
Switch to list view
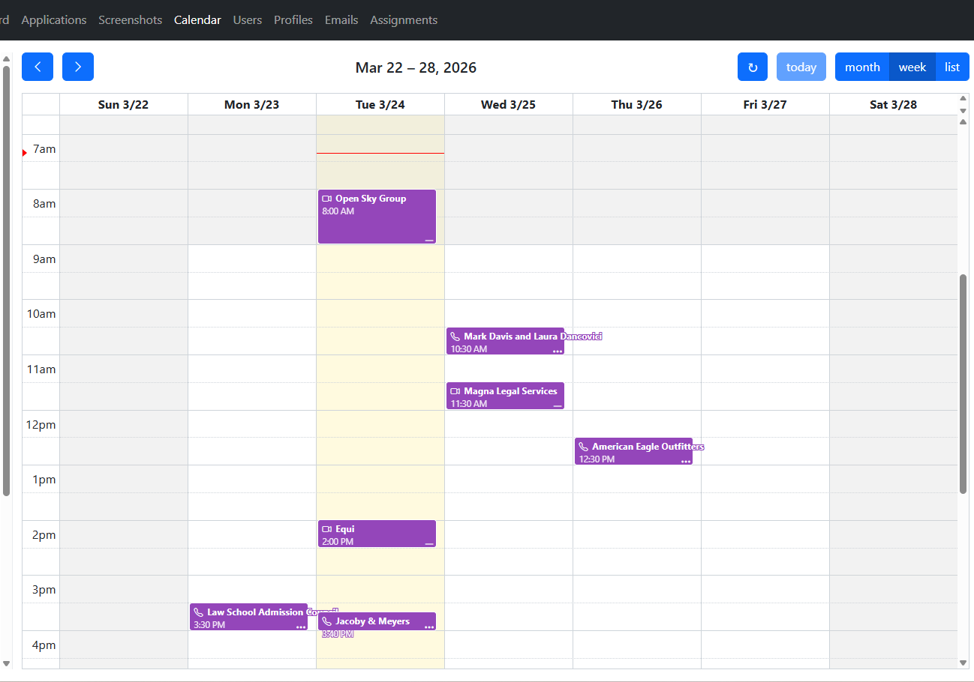click(952, 67)
